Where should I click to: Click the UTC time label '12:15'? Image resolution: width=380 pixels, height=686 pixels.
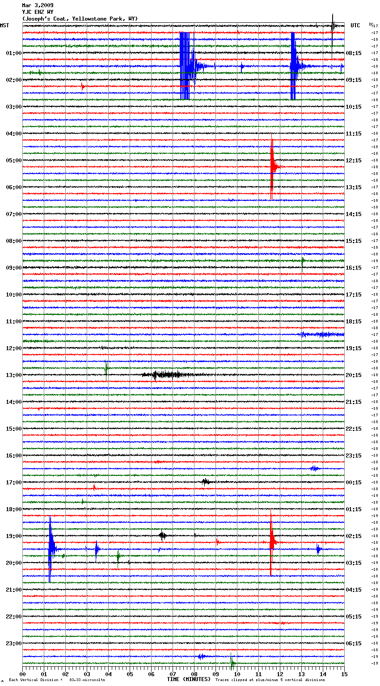point(354,161)
